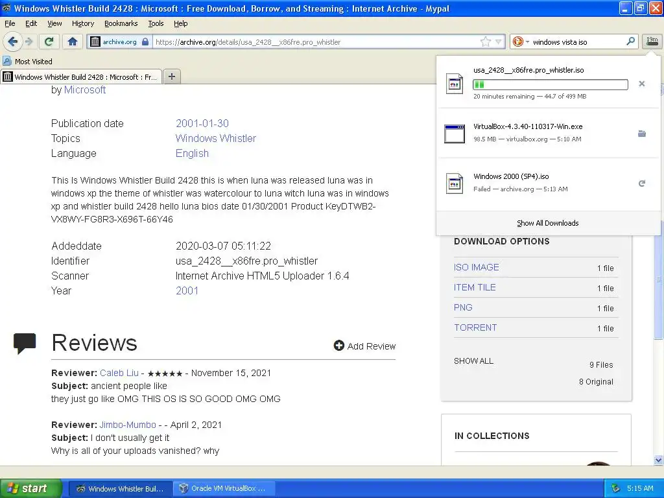Download the ISO IMAGE file
This screenshot has height=498, width=664.
coord(477,267)
